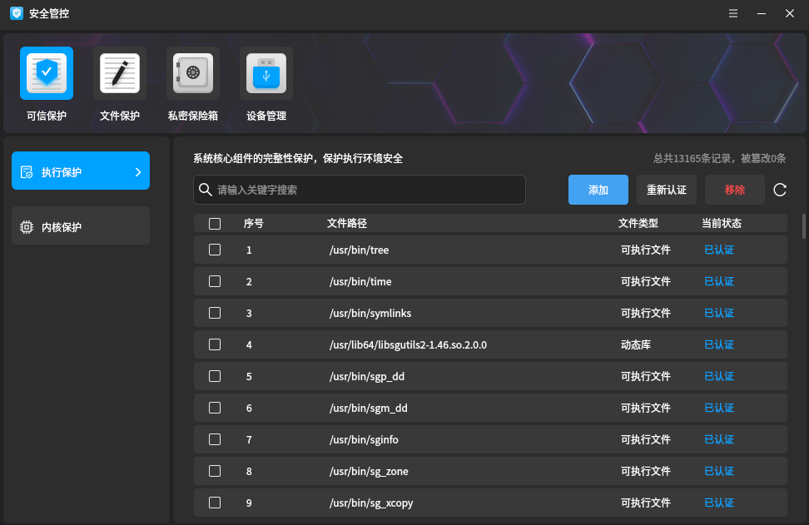Click 已认证 status for /usr/bin/symlinks
The width and height of the screenshot is (809, 525).
coord(719,313)
